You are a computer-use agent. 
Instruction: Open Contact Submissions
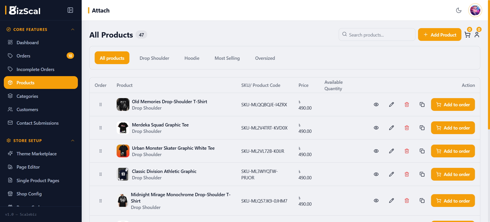41,123
